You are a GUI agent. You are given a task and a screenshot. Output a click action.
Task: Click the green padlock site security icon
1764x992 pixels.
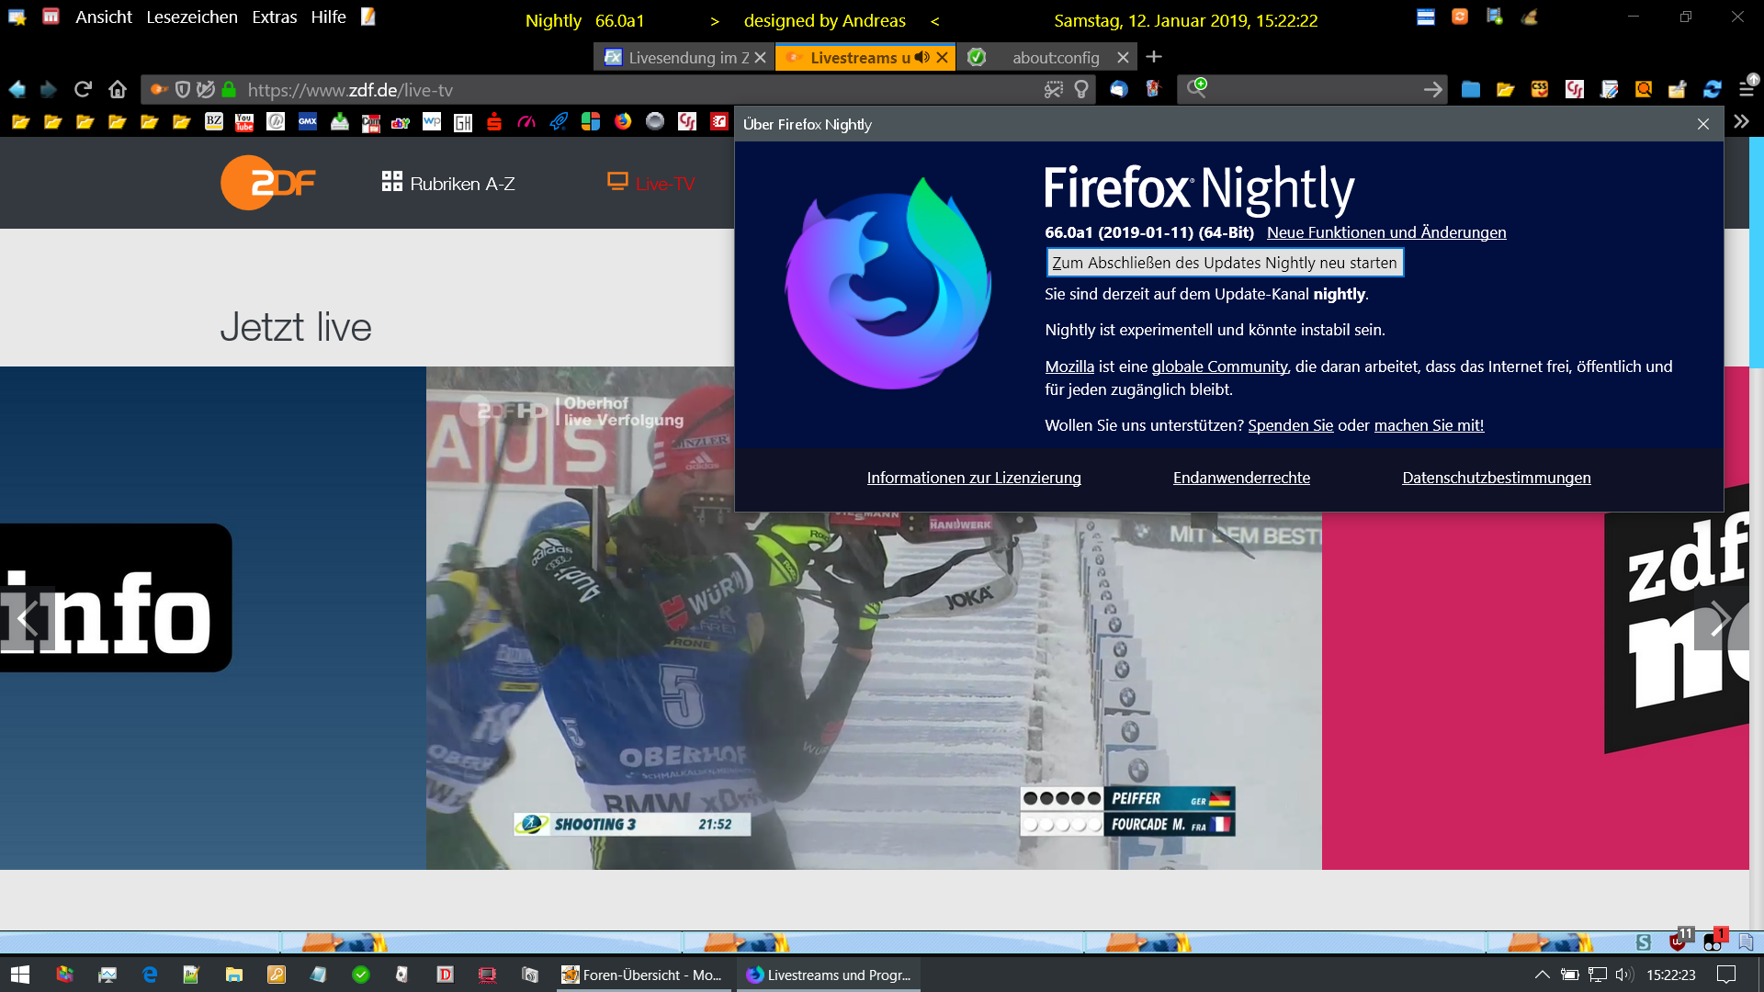[230, 89]
